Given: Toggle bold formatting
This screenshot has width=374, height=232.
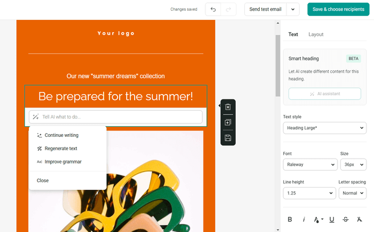Looking at the screenshot, I should point(290,219).
